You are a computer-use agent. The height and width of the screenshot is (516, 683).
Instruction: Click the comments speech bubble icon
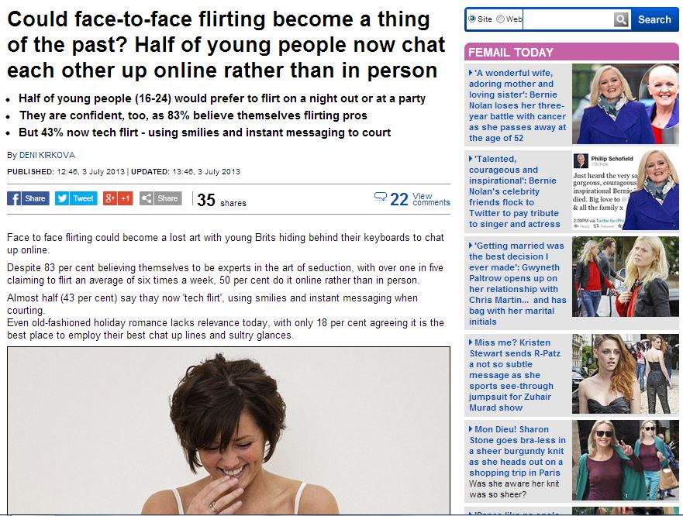381,198
